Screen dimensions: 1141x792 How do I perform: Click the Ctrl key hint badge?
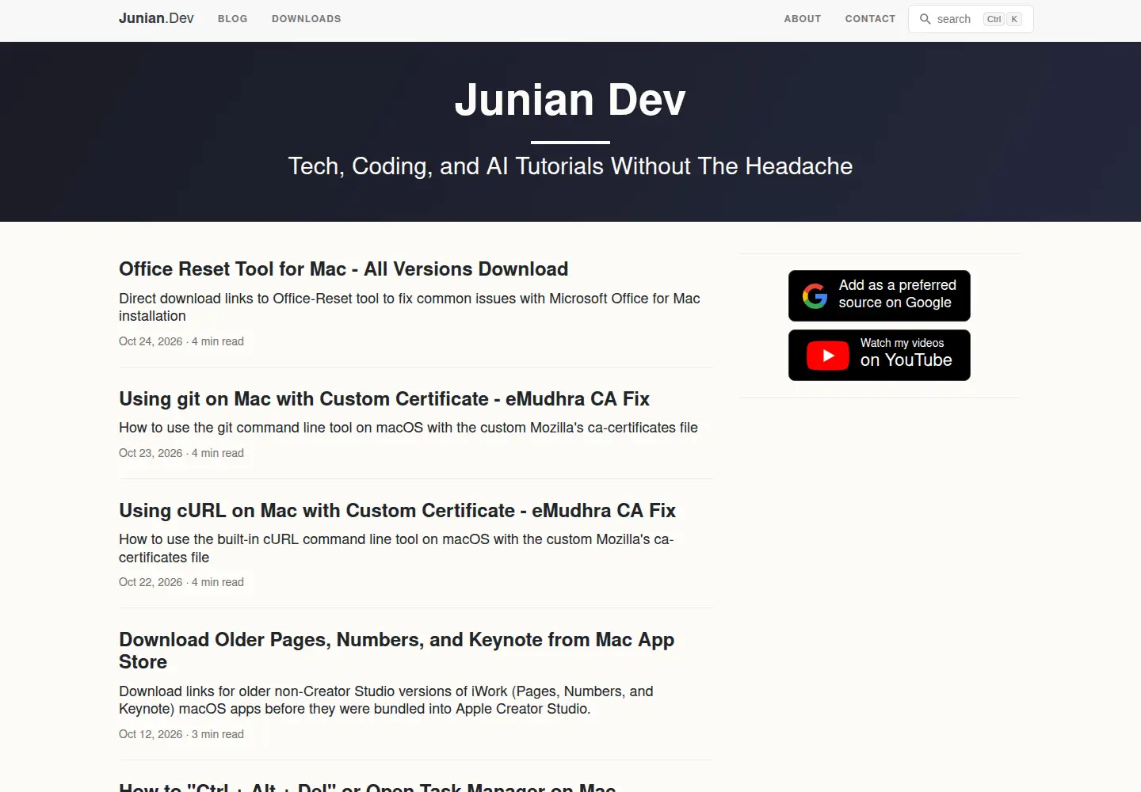(x=994, y=19)
